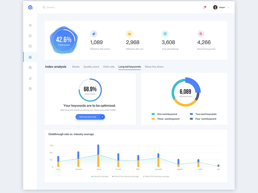Select the active alarm sidebar icon
Screen dimensions: 258x193
(30, 57)
